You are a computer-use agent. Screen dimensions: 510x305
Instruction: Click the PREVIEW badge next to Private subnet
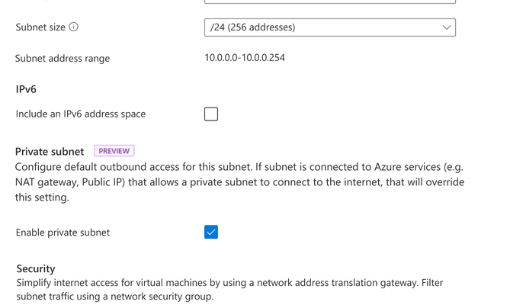pyautogui.click(x=114, y=151)
